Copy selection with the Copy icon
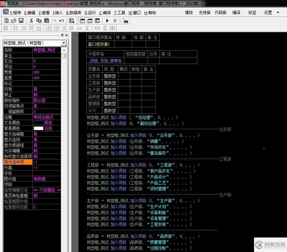 tap(39, 20)
